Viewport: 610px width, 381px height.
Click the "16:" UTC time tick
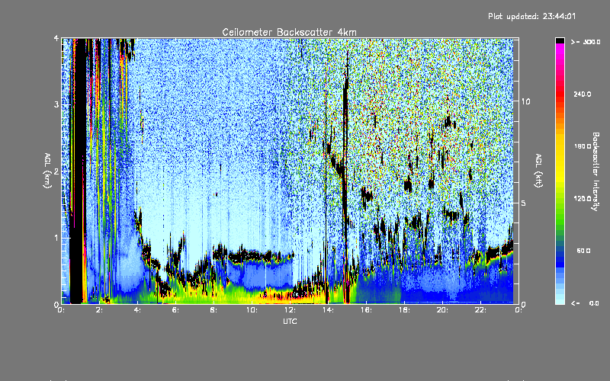click(366, 310)
